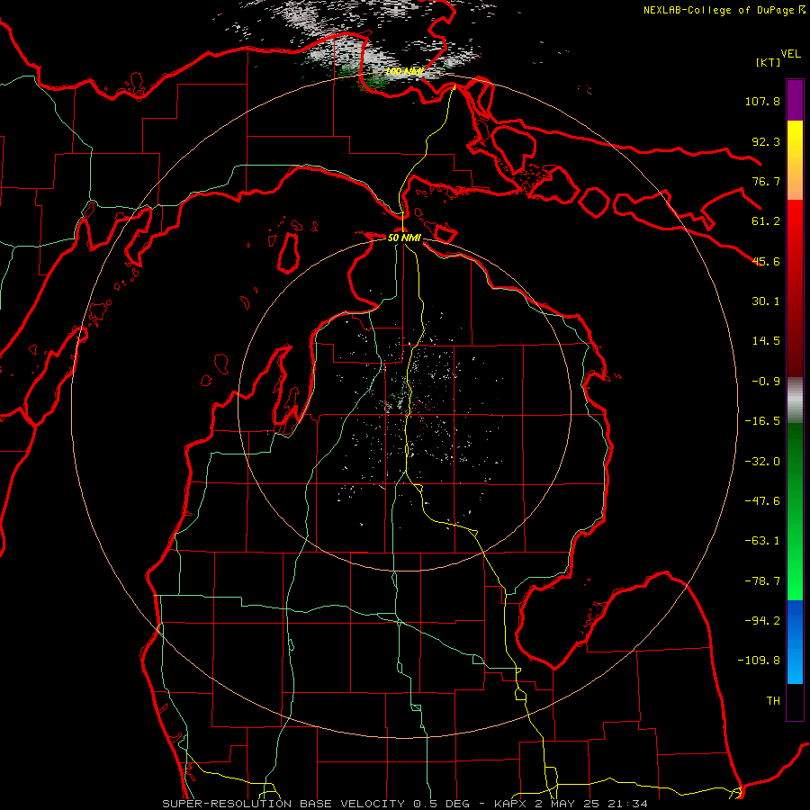The width and height of the screenshot is (810, 810).
Task: Click the purple segment of the color bar
Action: pyautogui.click(x=795, y=101)
